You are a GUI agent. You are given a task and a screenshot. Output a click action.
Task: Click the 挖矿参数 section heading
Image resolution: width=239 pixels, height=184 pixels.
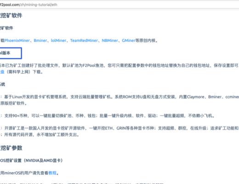[x=11, y=148]
